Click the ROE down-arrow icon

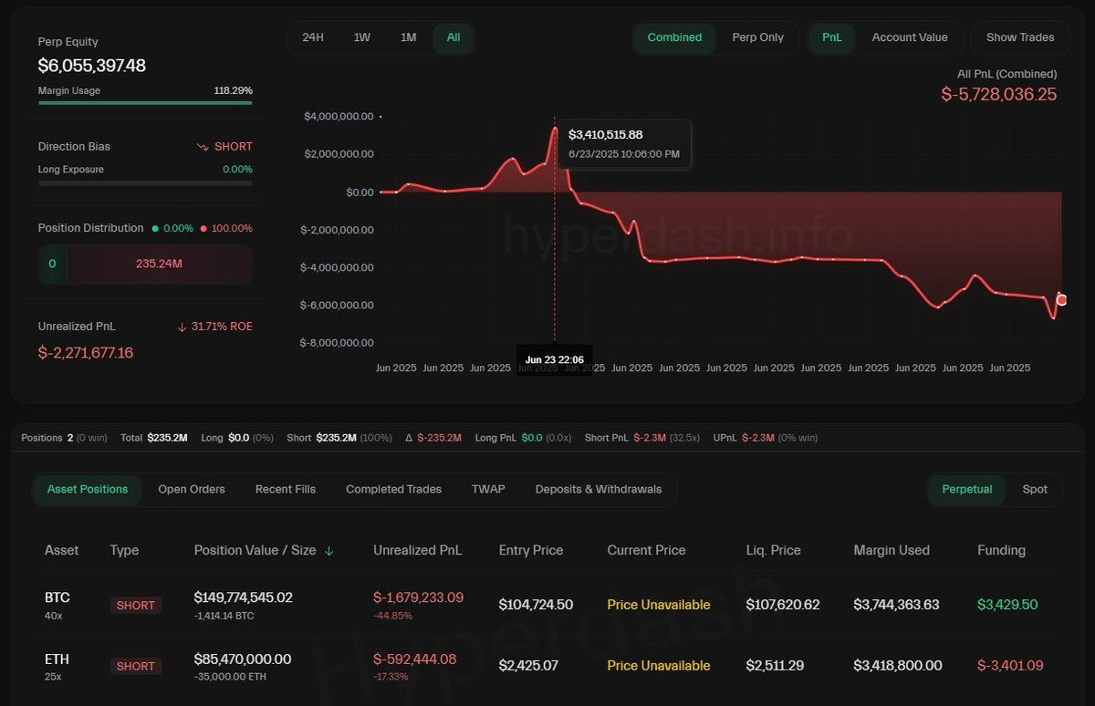[x=182, y=327]
